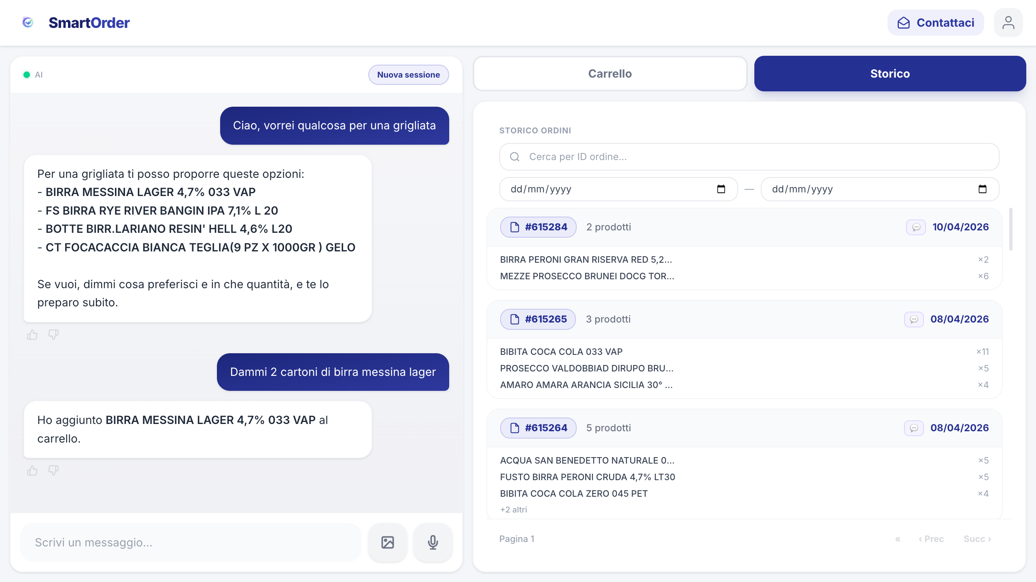The image size is (1036, 582).
Task: Open the end date calendar picker
Action: 983,189
